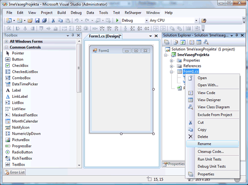Open the Any CPU platform dropdown

[x=196, y=20]
